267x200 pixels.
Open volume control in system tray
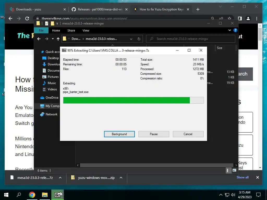click(x=233, y=195)
